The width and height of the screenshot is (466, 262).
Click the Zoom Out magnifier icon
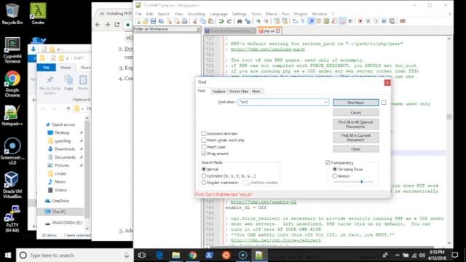click(266, 21)
